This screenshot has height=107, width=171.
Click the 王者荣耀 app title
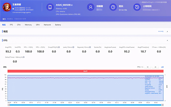[17, 5]
